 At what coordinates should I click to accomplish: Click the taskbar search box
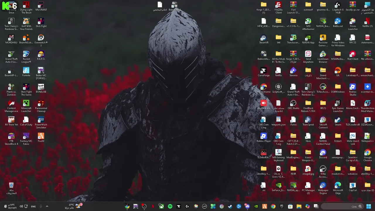[x=342, y=206]
